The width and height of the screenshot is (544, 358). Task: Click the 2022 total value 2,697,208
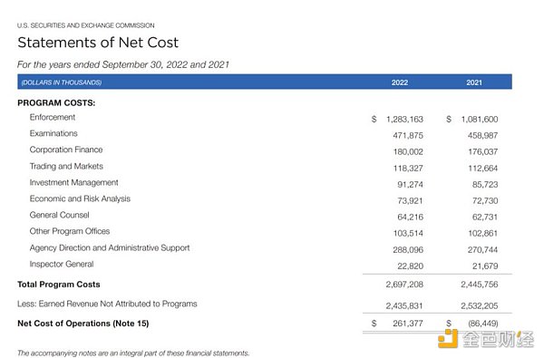click(404, 285)
